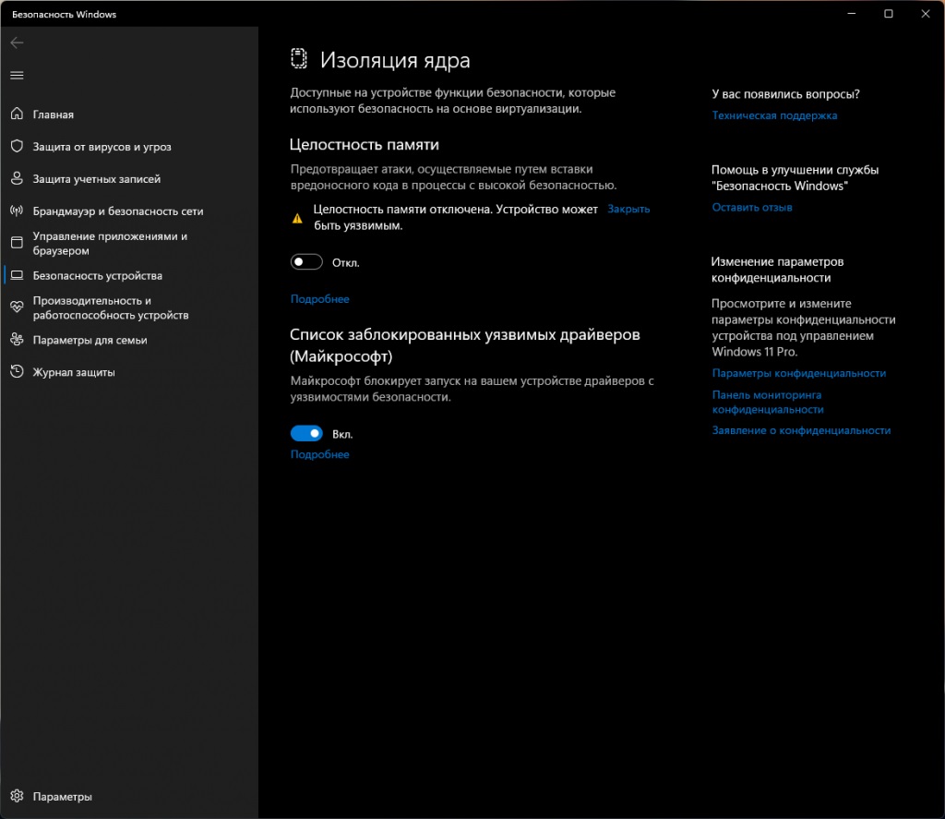
Task: Click the protection history clock icon
Action: click(17, 372)
